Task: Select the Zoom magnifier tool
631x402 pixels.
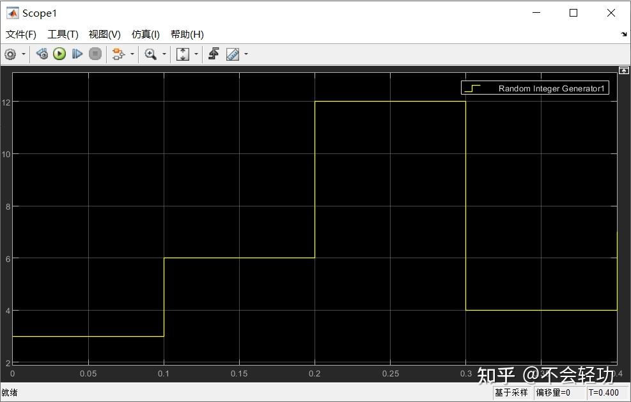Action: [x=150, y=54]
